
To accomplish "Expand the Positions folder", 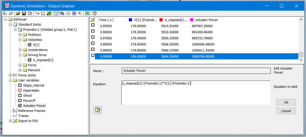I will tap(20, 34).
